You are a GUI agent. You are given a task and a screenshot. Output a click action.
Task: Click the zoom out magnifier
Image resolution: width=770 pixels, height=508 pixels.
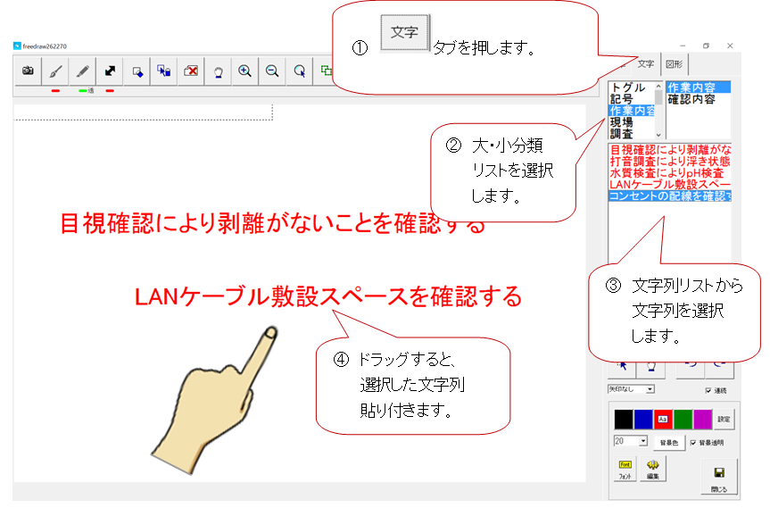point(272,71)
